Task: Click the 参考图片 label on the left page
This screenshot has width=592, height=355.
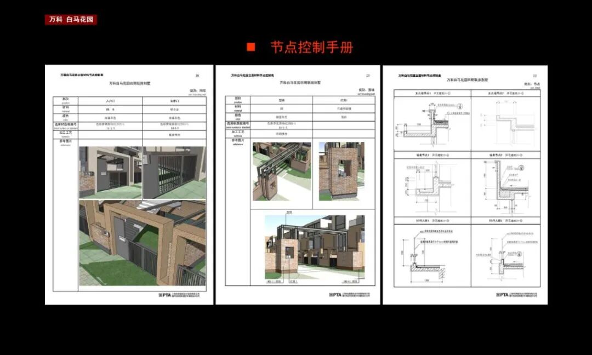Action: pyautogui.click(x=66, y=142)
